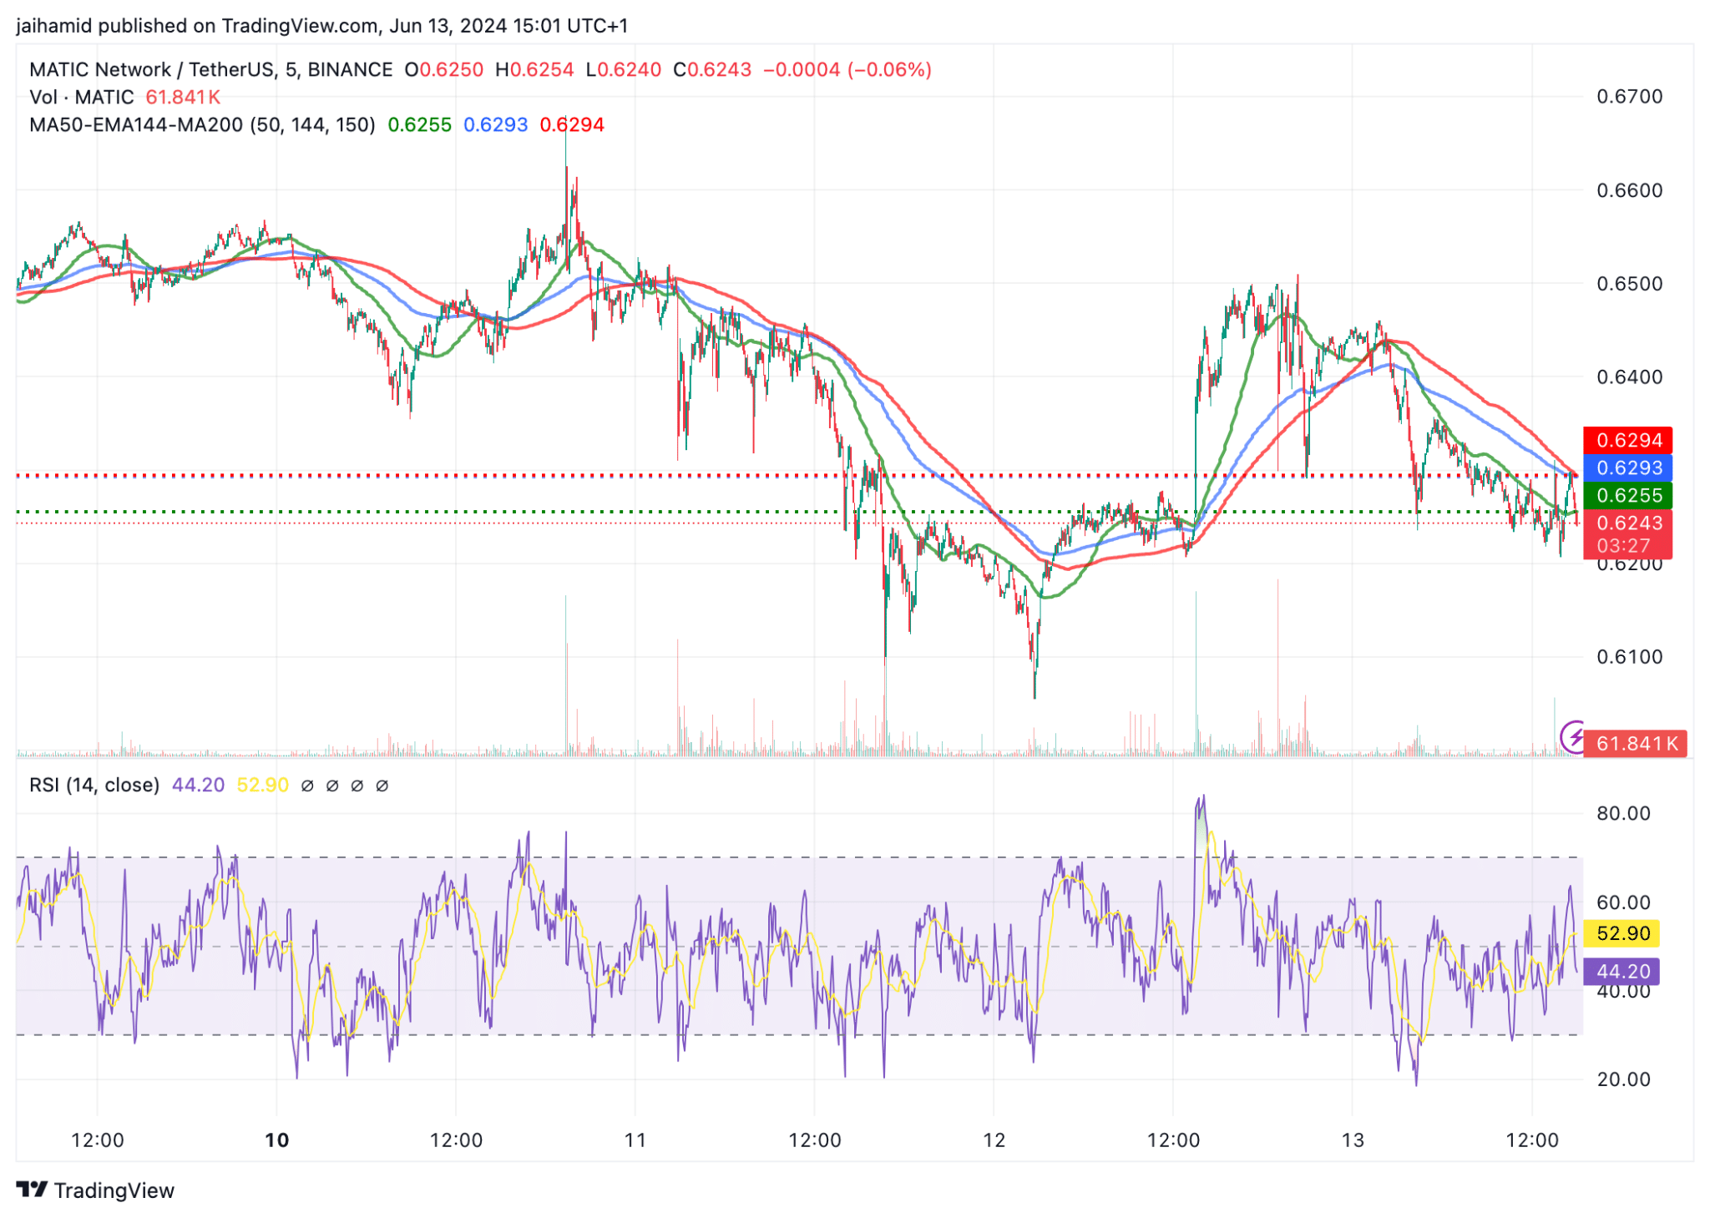The width and height of the screenshot is (1710, 1218).
Task: Open the MATIC Network / TetherUS symbol title
Action: tap(211, 69)
